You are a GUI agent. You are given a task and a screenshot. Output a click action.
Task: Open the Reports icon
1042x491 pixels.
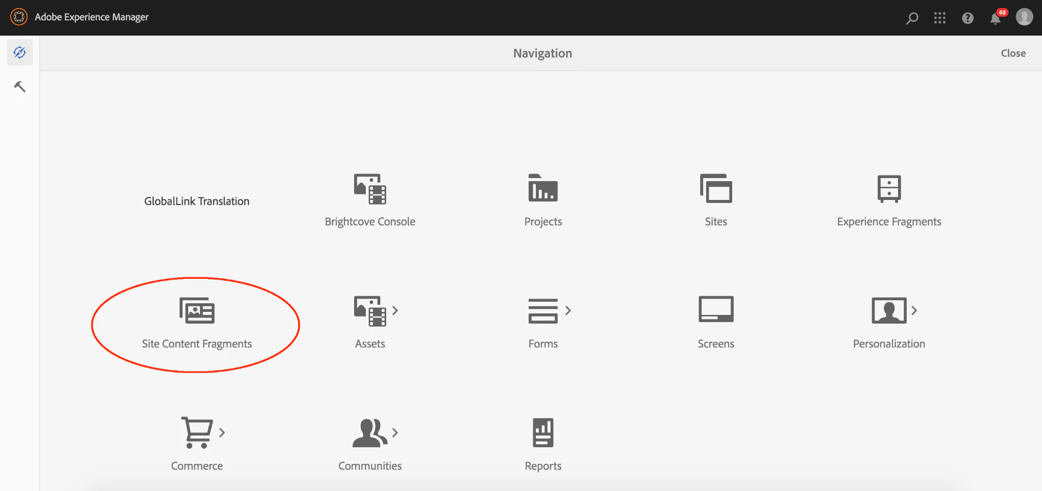(x=543, y=432)
